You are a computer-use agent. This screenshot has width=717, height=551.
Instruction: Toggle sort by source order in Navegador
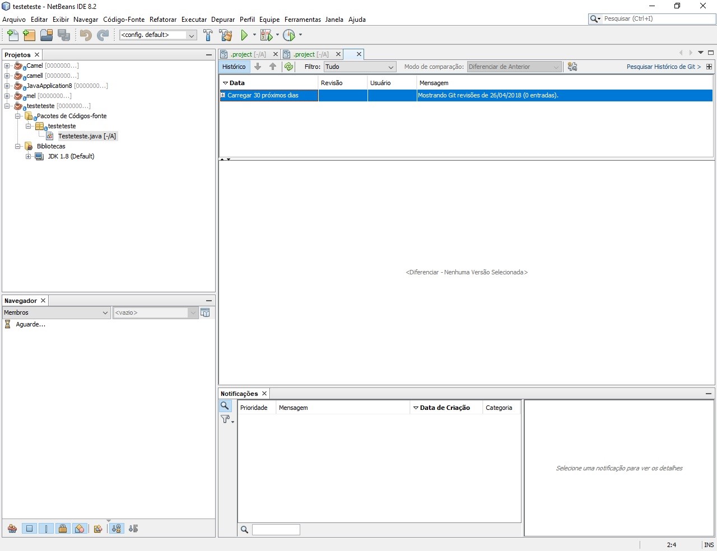tap(133, 528)
